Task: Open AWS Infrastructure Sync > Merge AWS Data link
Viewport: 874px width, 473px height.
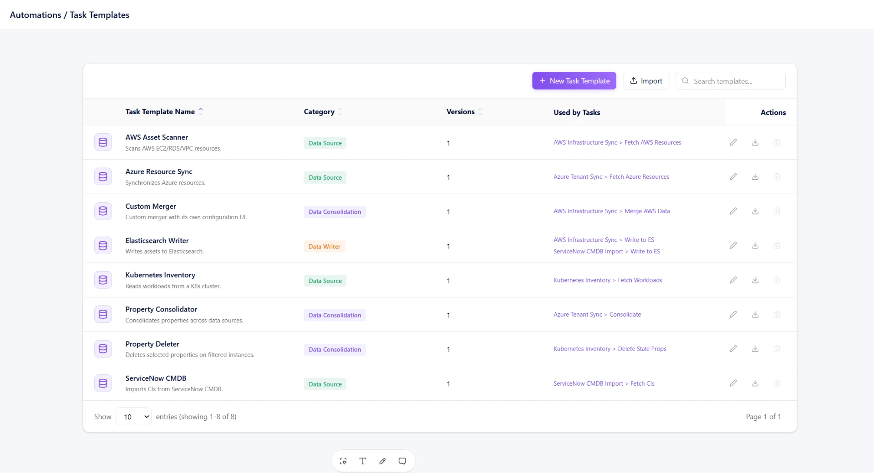Action: (x=612, y=211)
